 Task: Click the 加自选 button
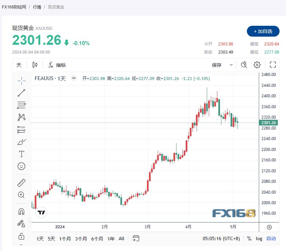click(x=263, y=31)
